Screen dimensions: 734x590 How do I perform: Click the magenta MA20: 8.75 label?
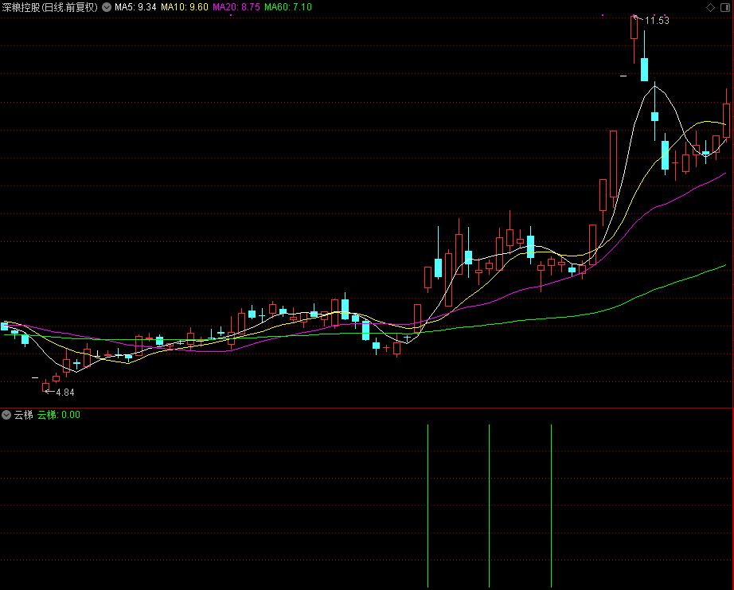click(x=236, y=7)
